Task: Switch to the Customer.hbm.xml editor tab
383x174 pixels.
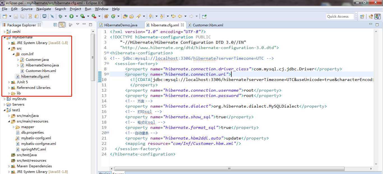Action: point(208,25)
